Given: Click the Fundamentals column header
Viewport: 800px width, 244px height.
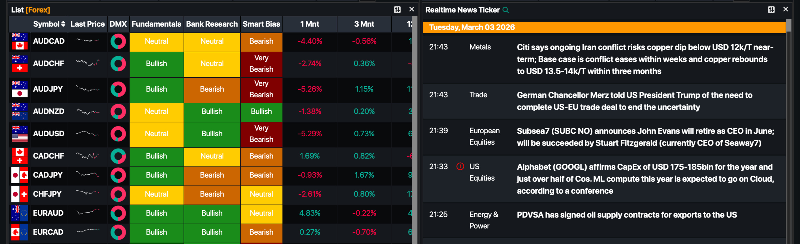Looking at the screenshot, I should coord(156,24).
